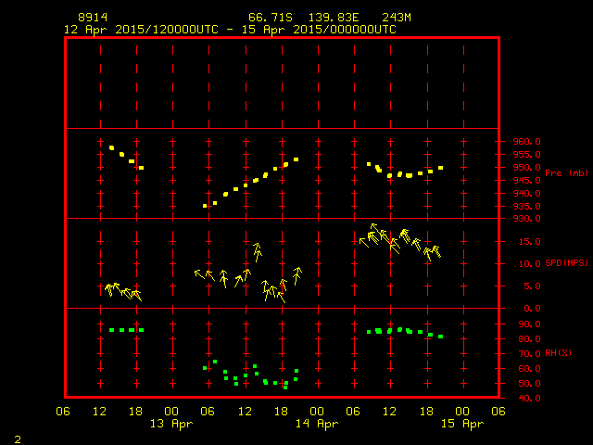
Task: Select the latitude text "66.71S"
Action: pos(271,18)
